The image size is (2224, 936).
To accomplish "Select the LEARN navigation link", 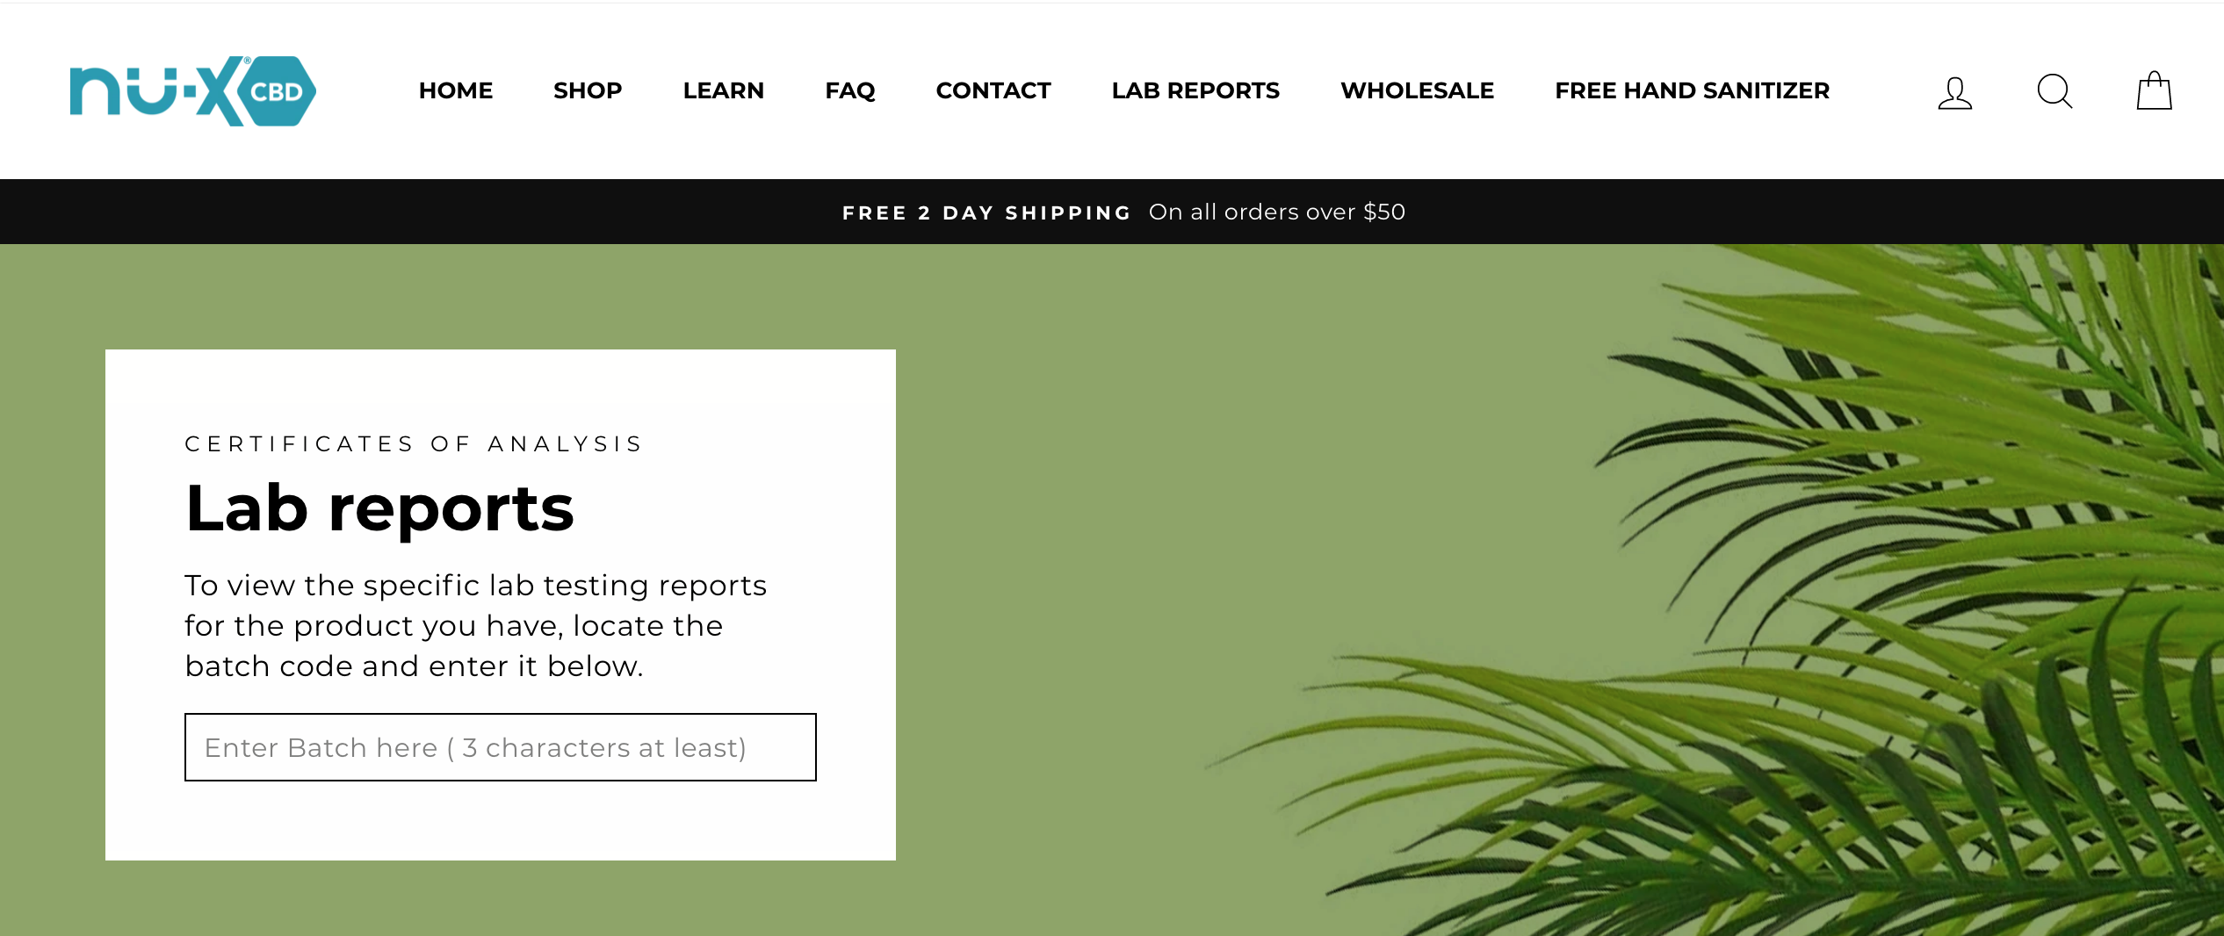I will [723, 90].
